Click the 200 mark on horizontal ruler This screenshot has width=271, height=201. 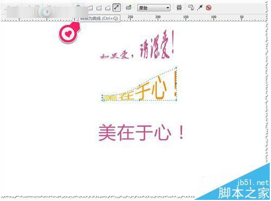click(x=158, y=17)
